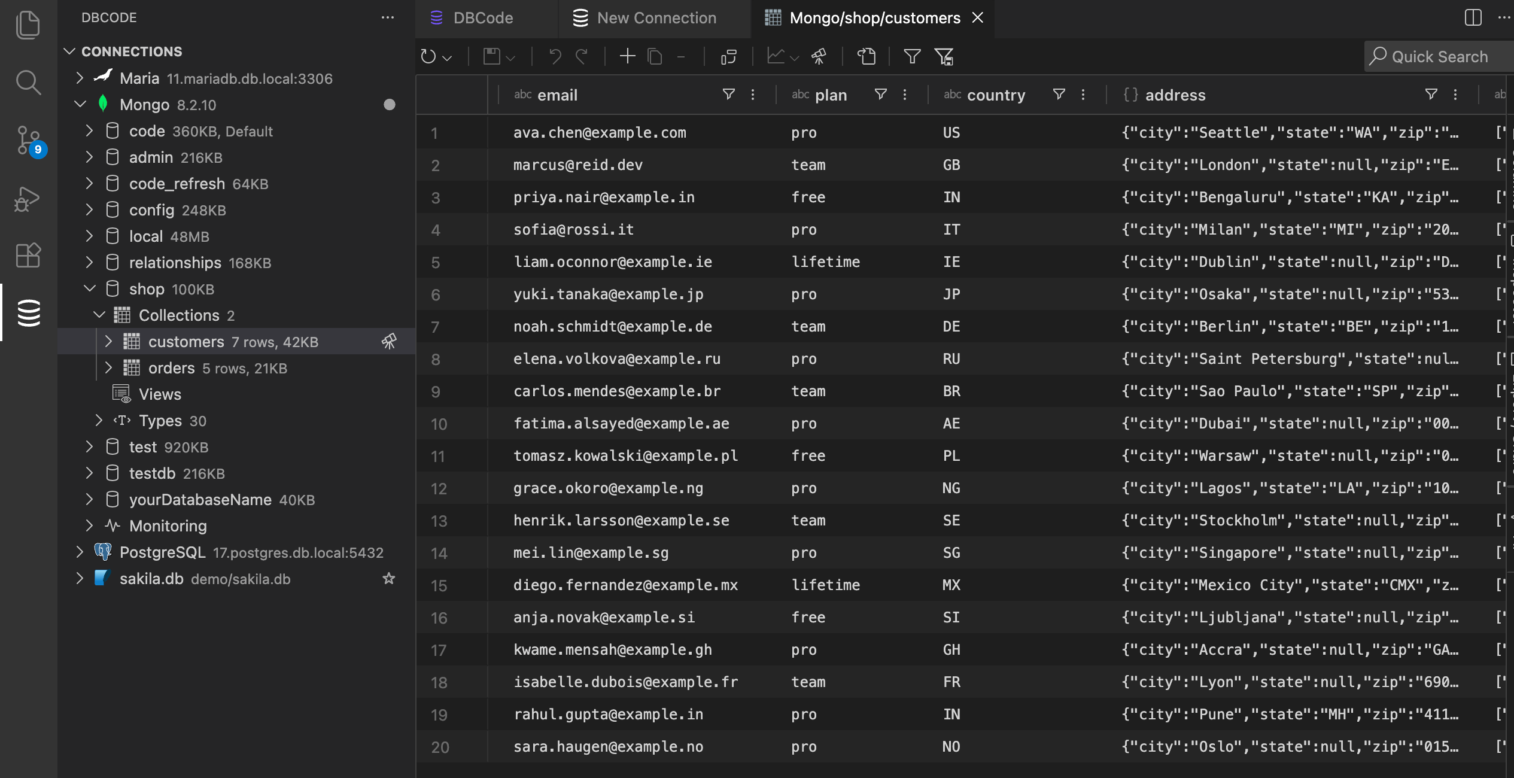Click the Quick Search field
1514x778 pixels.
pyautogui.click(x=1440, y=56)
